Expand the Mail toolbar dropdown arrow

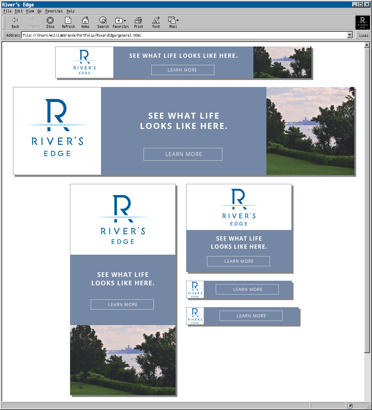(177, 20)
